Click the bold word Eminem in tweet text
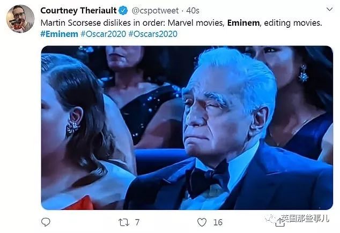Screen dimensions: 340x233 point(244,23)
